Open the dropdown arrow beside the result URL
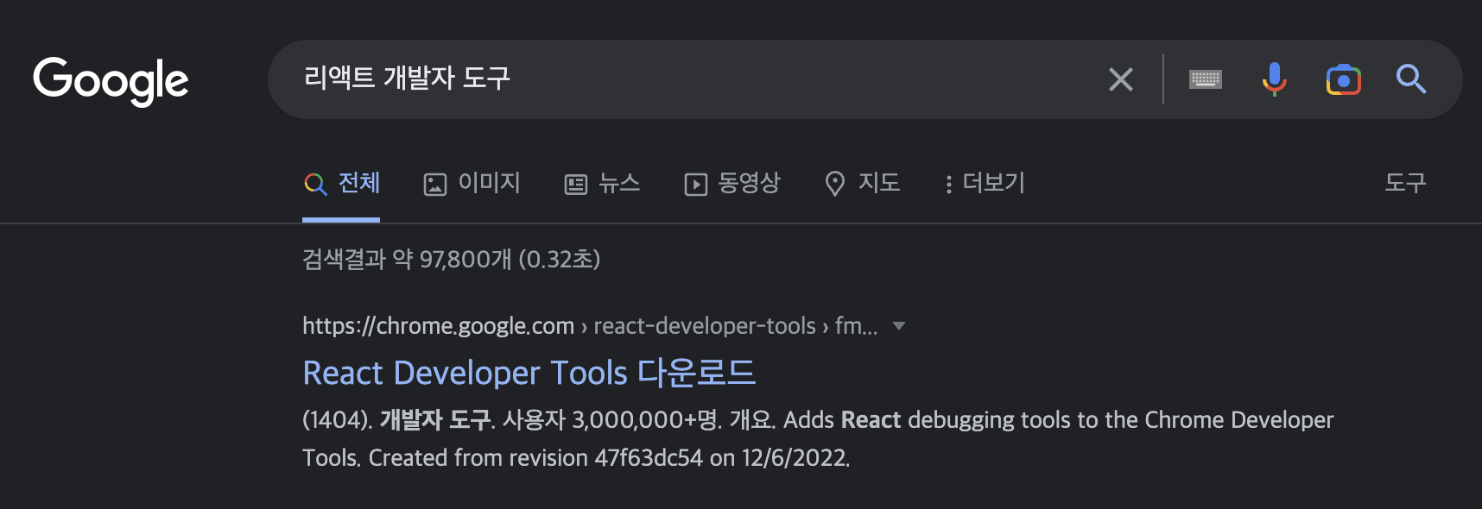This screenshot has width=1482, height=509. coord(898,326)
